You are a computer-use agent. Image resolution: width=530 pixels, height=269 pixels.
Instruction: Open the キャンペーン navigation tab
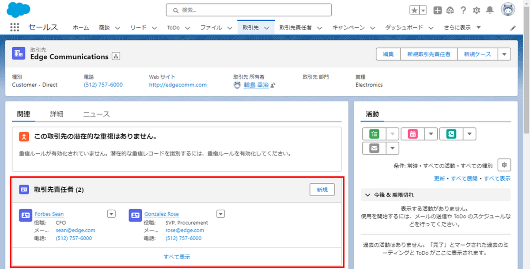coord(349,27)
